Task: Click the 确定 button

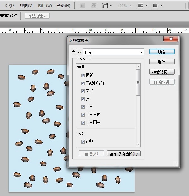Action: point(162,52)
